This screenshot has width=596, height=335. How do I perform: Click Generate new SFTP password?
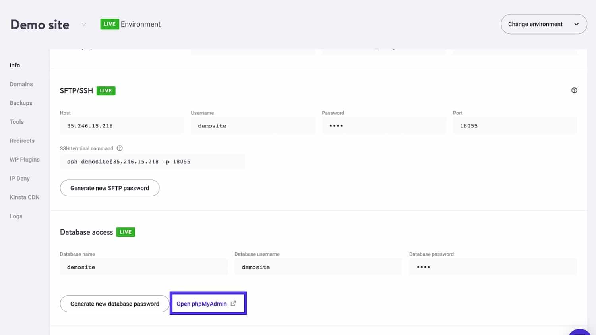109,188
